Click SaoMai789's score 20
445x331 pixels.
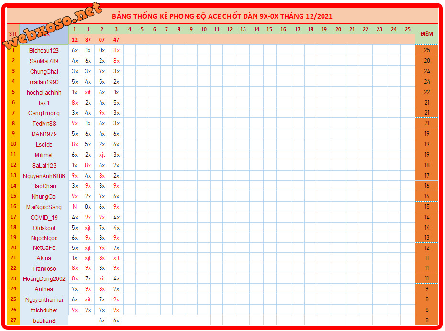[426, 61]
